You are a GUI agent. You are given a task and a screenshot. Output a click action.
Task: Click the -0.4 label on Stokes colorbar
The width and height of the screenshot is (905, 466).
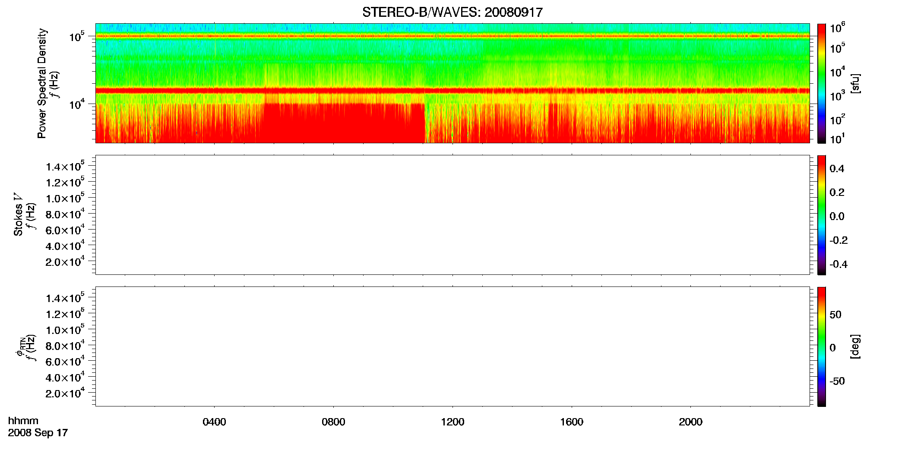click(839, 264)
